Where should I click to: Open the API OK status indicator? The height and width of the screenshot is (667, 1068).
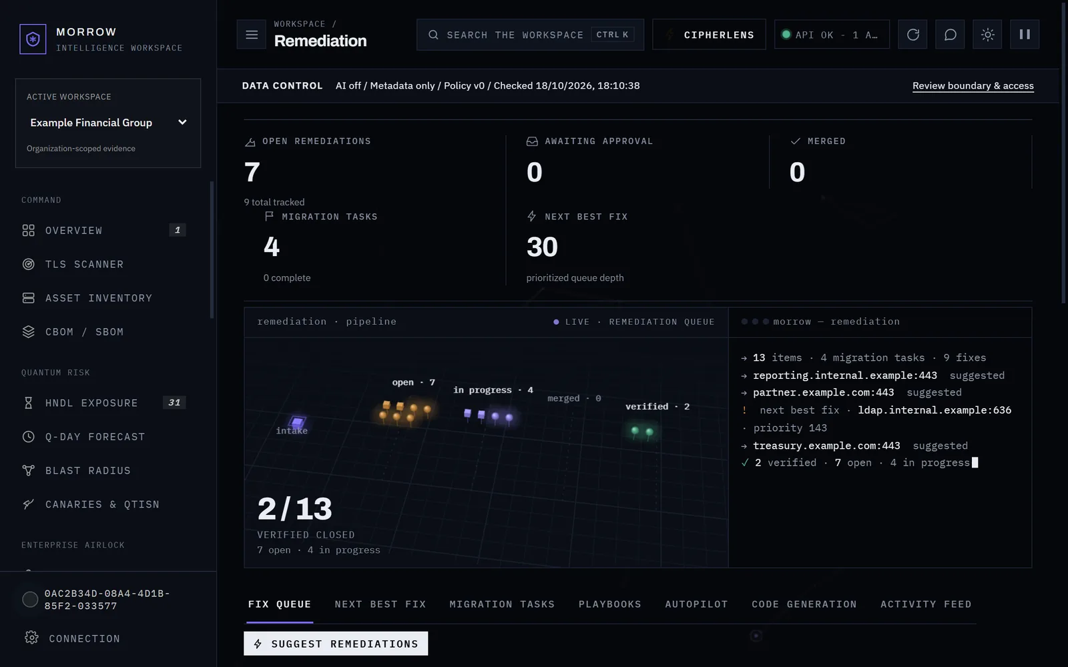832,35
